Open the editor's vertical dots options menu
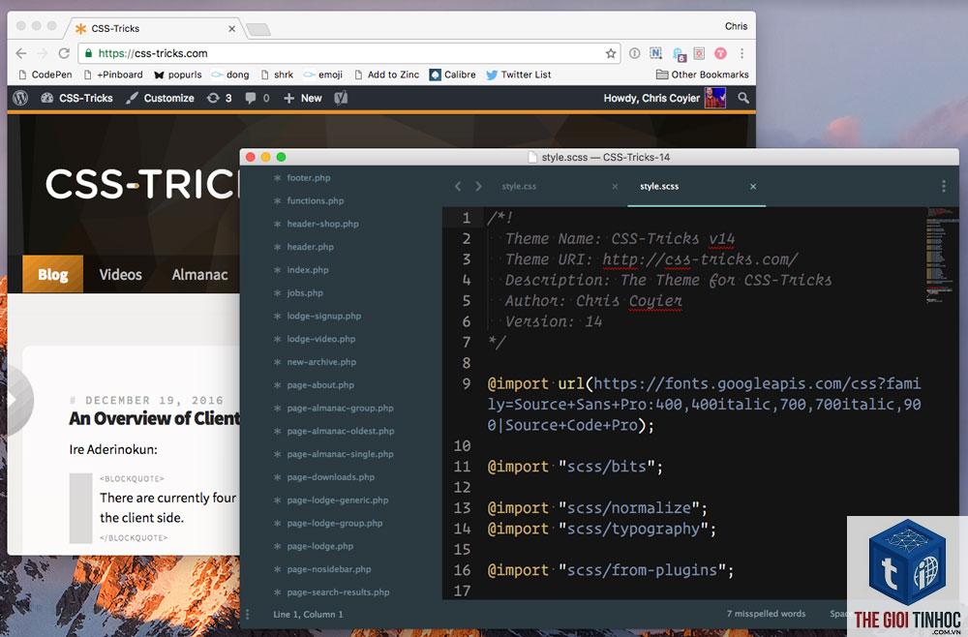This screenshot has width=968, height=637. [x=943, y=186]
